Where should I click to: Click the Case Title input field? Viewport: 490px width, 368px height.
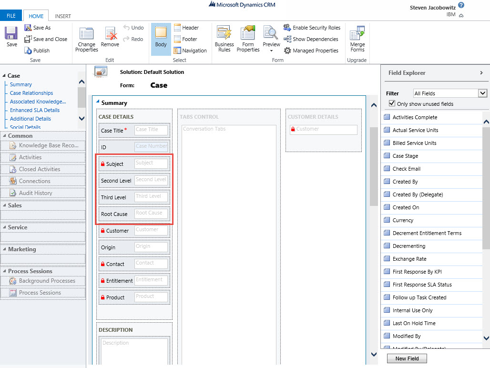(151, 130)
